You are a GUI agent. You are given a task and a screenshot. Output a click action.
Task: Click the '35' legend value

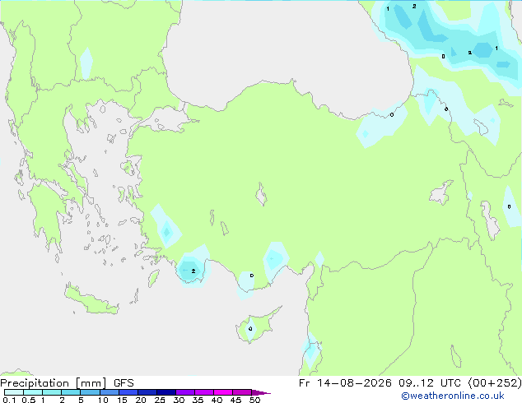(198, 400)
